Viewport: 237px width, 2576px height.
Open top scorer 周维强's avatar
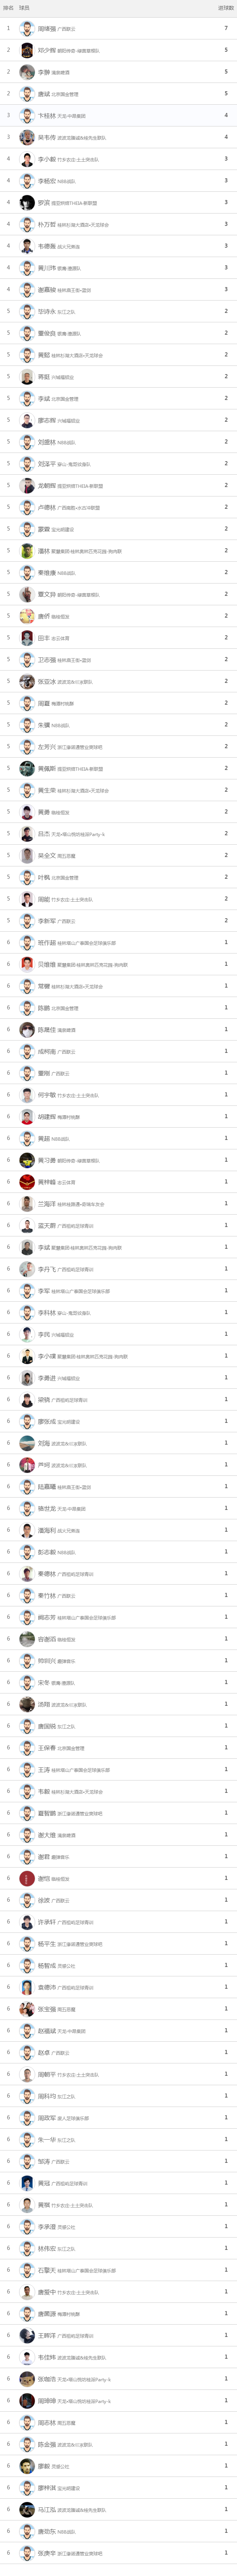point(27,28)
